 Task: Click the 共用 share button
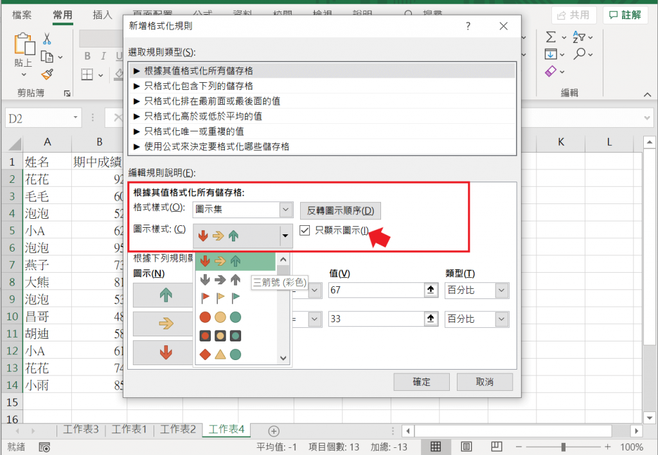(573, 15)
